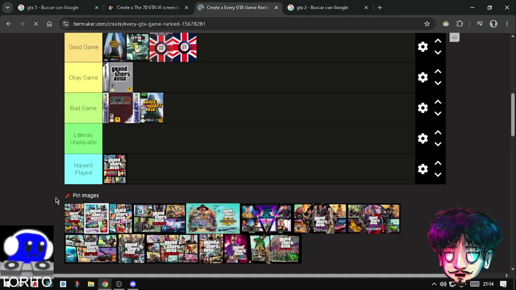Screen dimensions: 516x290
Task: Go forward to the next page
Action: click(22, 24)
